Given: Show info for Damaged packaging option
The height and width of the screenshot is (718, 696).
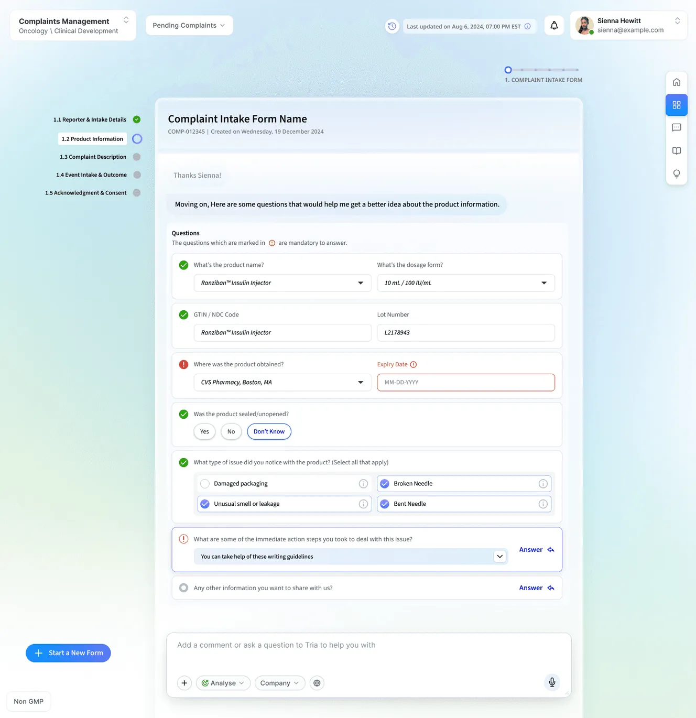Looking at the screenshot, I should (x=363, y=484).
